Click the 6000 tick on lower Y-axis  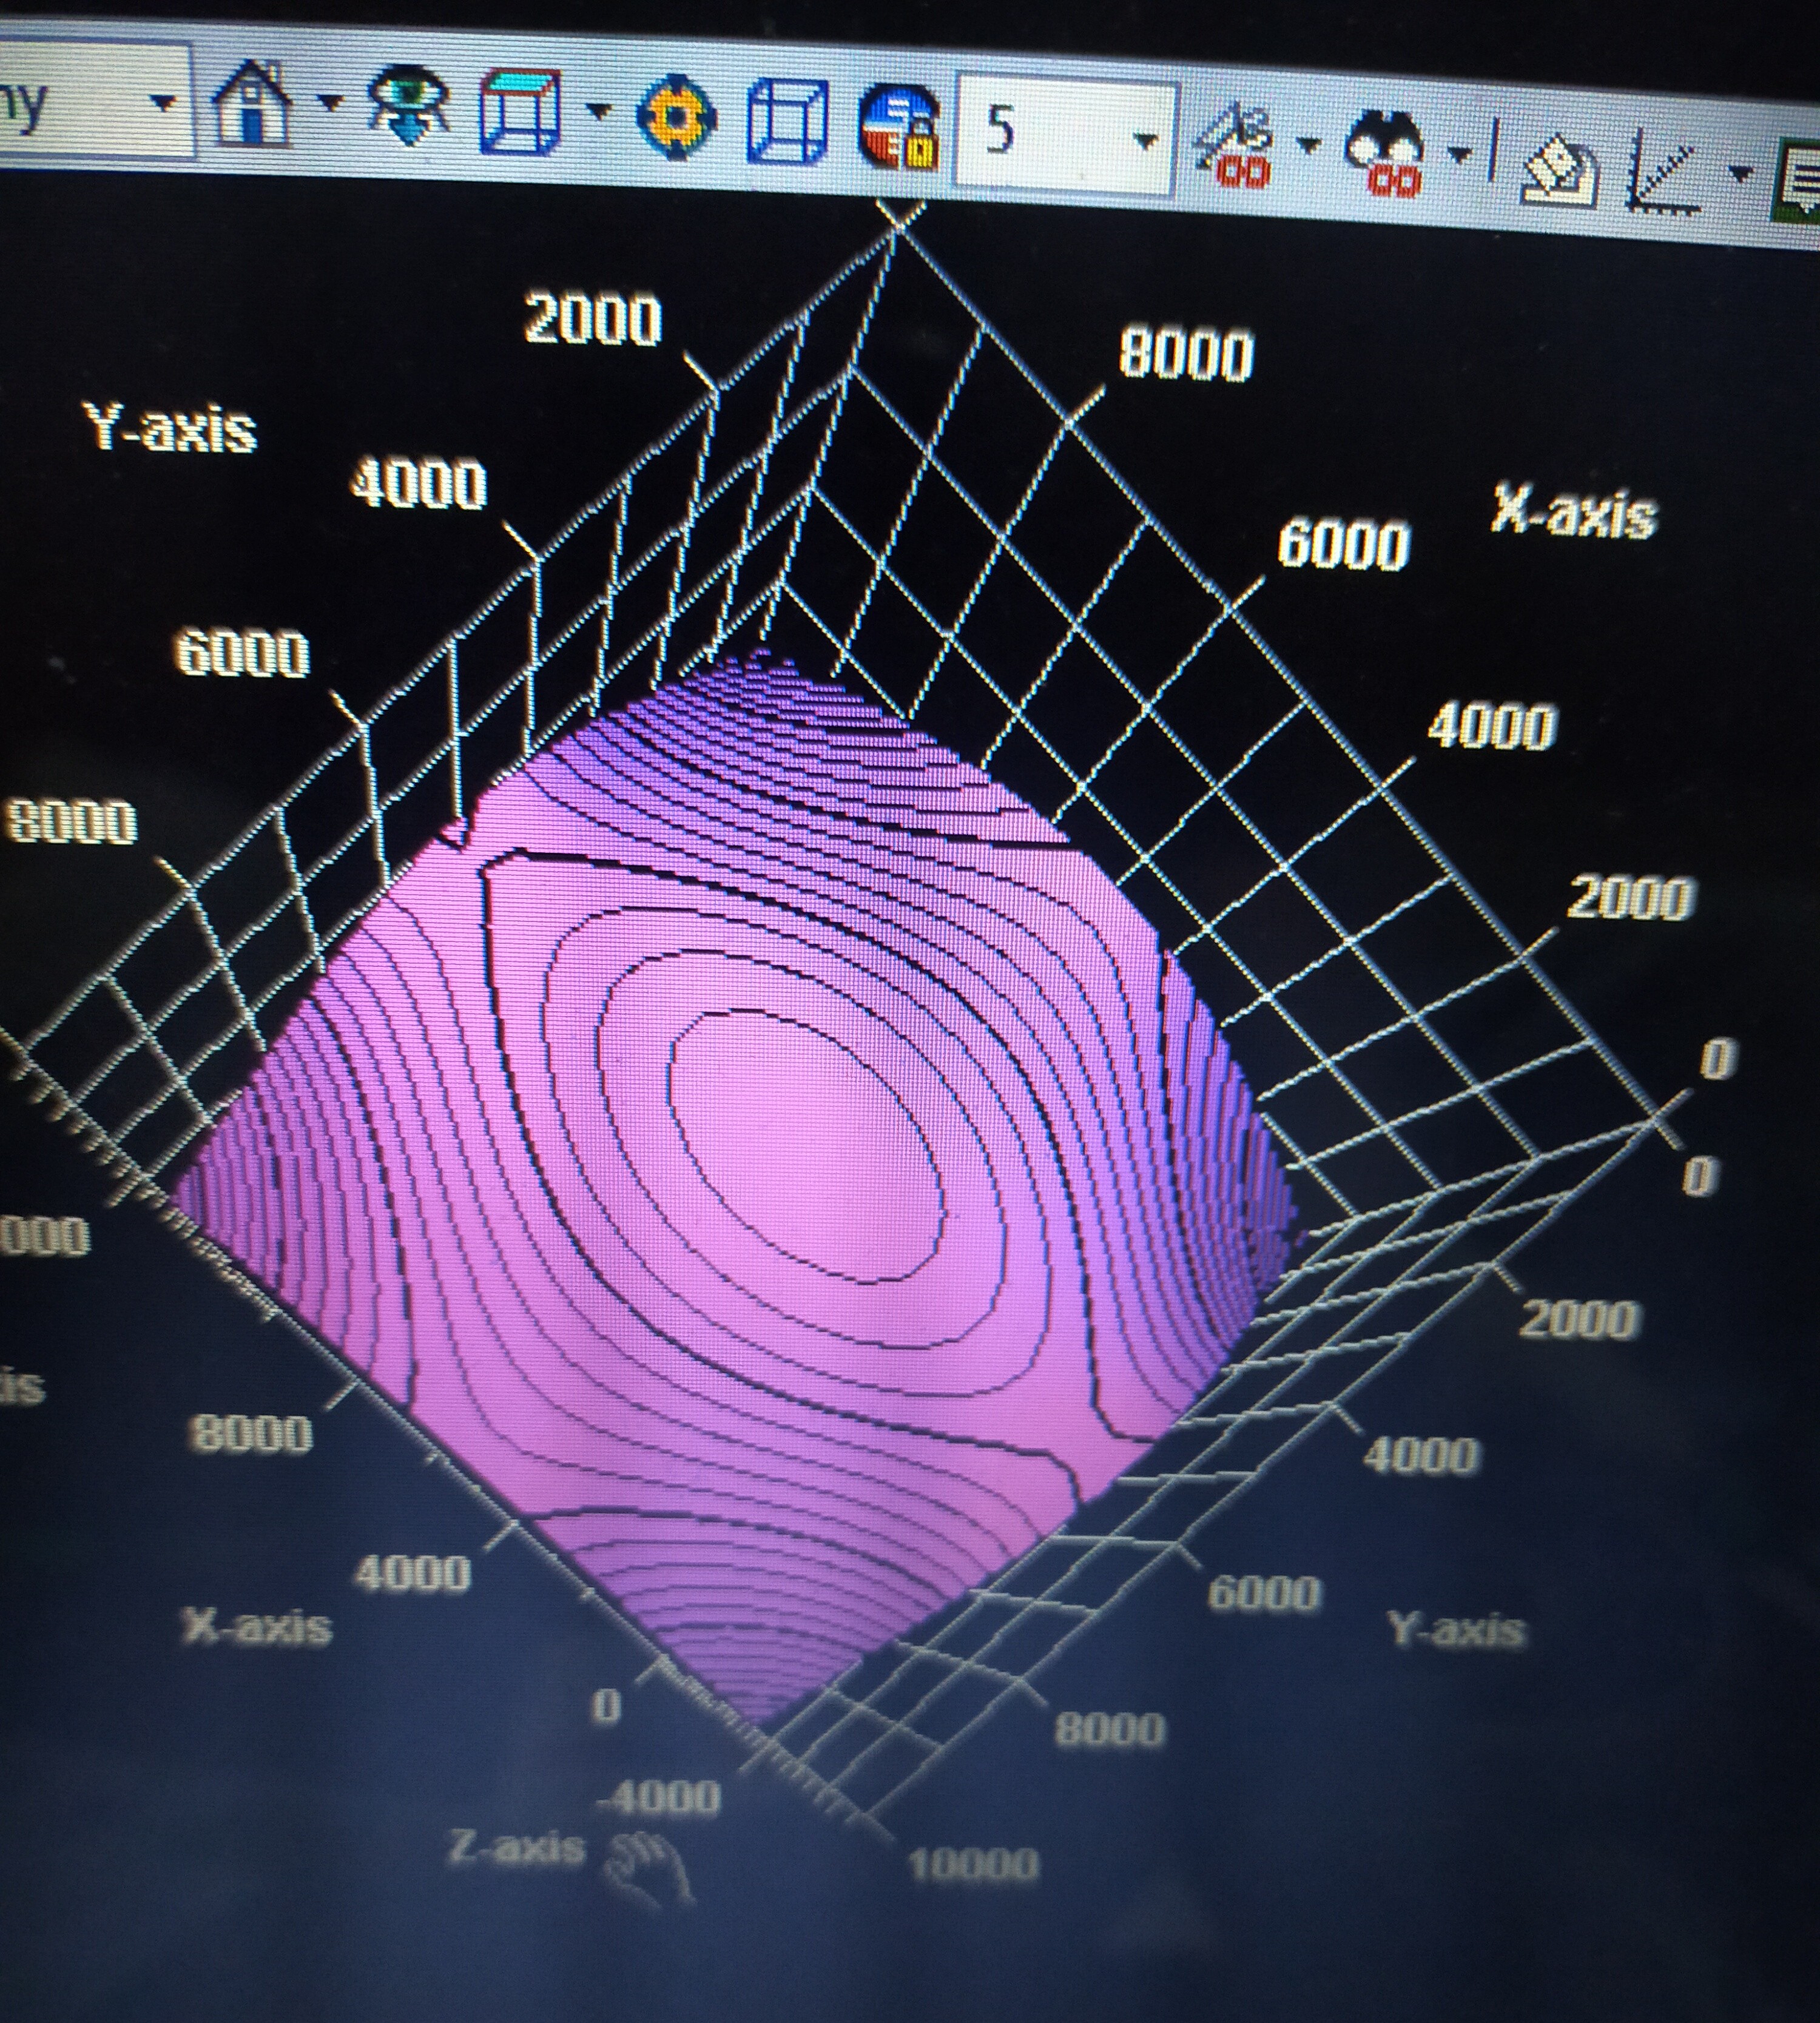[1265, 1592]
